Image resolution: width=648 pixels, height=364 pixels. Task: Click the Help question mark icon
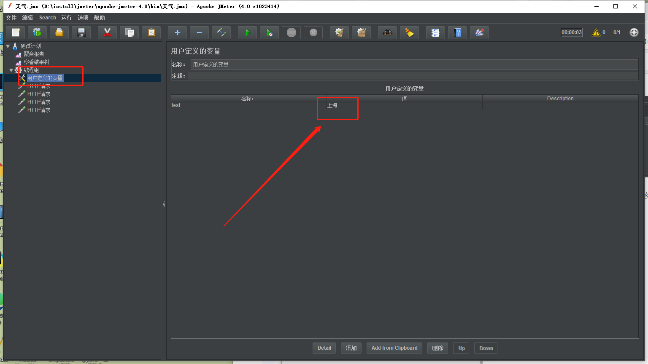point(458,32)
